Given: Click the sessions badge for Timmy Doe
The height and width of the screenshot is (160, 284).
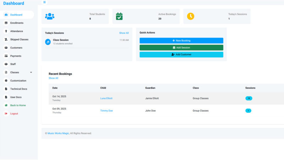Looking at the screenshot, I should pos(248,111).
